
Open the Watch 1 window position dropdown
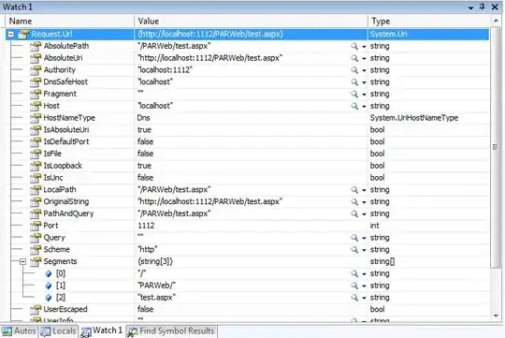coord(470,7)
